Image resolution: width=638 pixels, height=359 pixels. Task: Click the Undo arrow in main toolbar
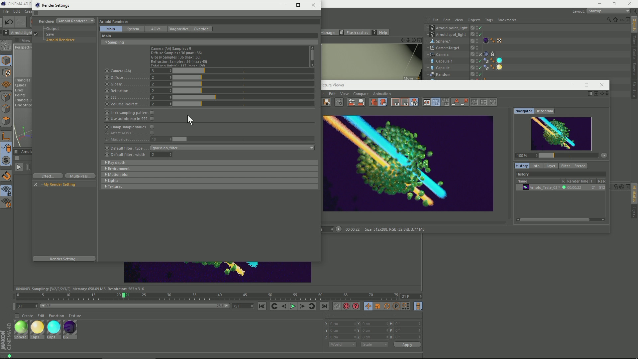click(9, 22)
